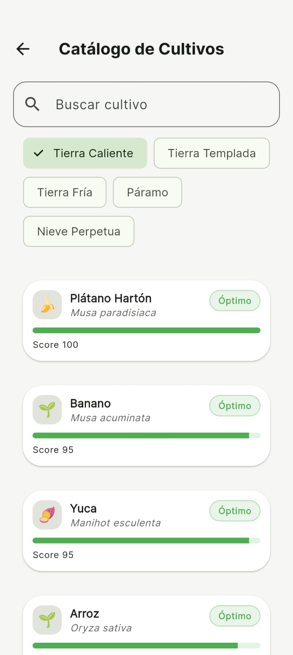Tap the Yuca root vegetable icon
This screenshot has width=293, height=655.
click(x=47, y=515)
